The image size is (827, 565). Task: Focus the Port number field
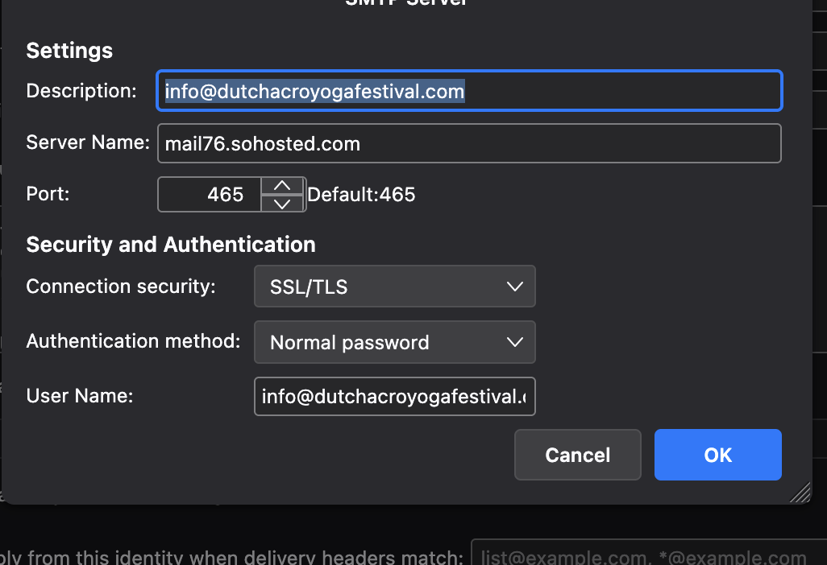[x=210, y=195]
